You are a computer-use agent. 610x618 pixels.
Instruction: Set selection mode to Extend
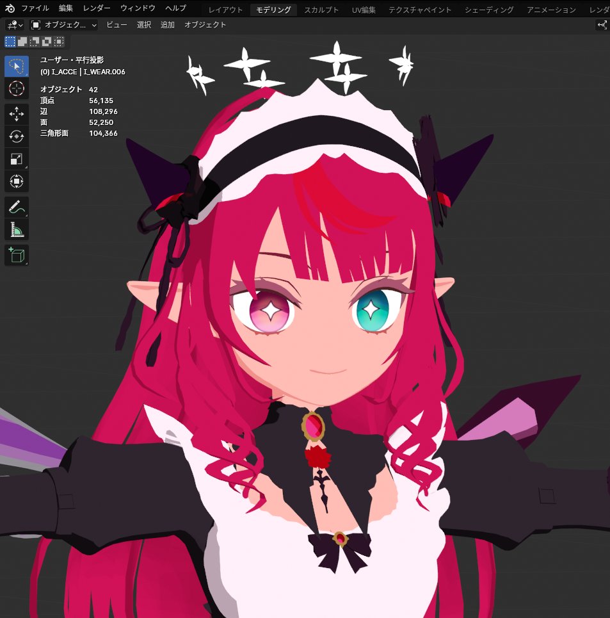coord(22,42)
